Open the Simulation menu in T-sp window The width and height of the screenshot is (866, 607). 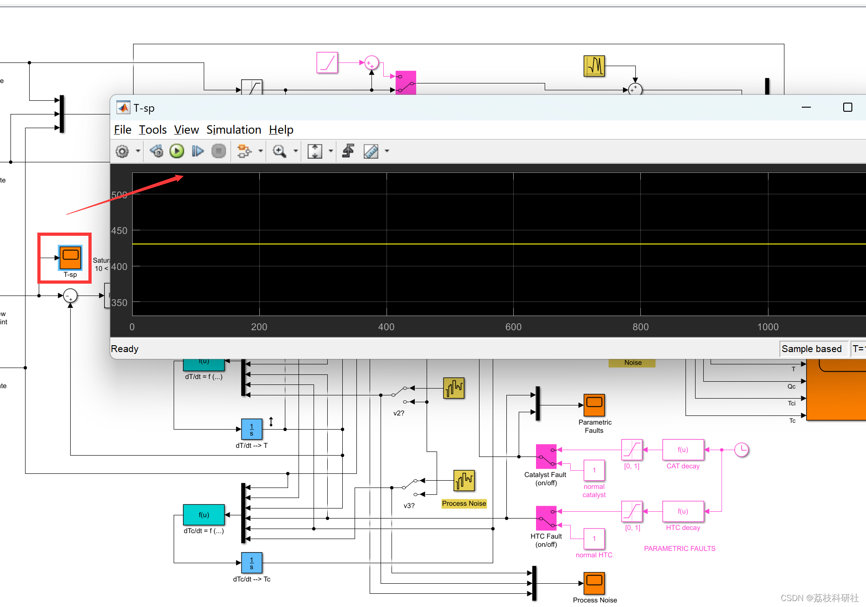234,130
